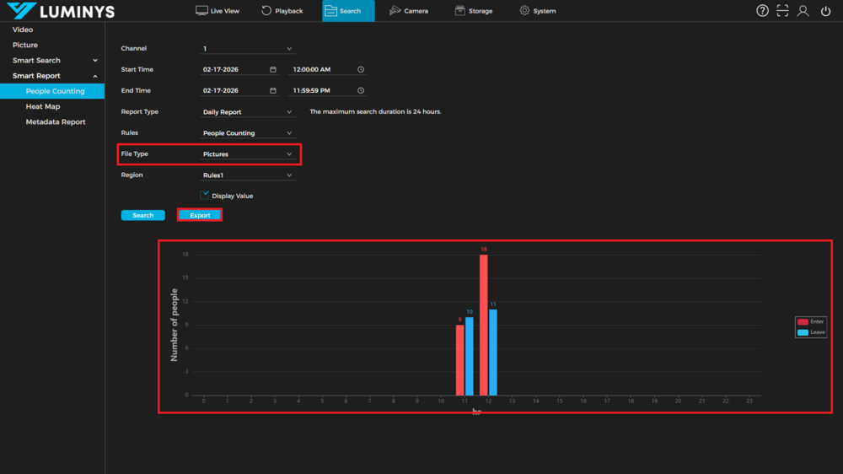
Task: Click the power shutdown icon
Action: 825,11
